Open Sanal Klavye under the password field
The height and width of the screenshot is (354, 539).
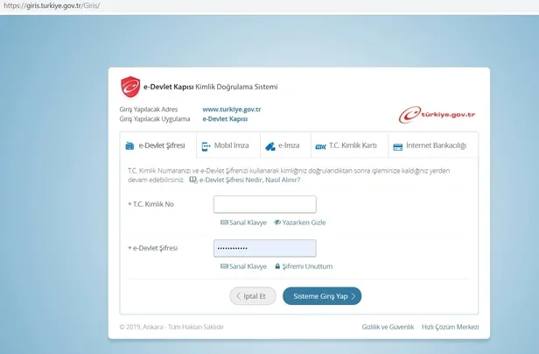(243, 266)
